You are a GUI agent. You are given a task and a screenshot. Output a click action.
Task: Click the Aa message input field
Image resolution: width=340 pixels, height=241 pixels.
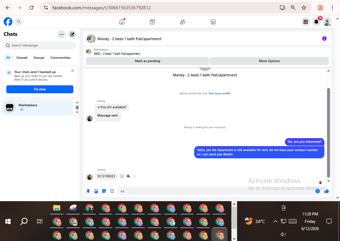(216, 191)
